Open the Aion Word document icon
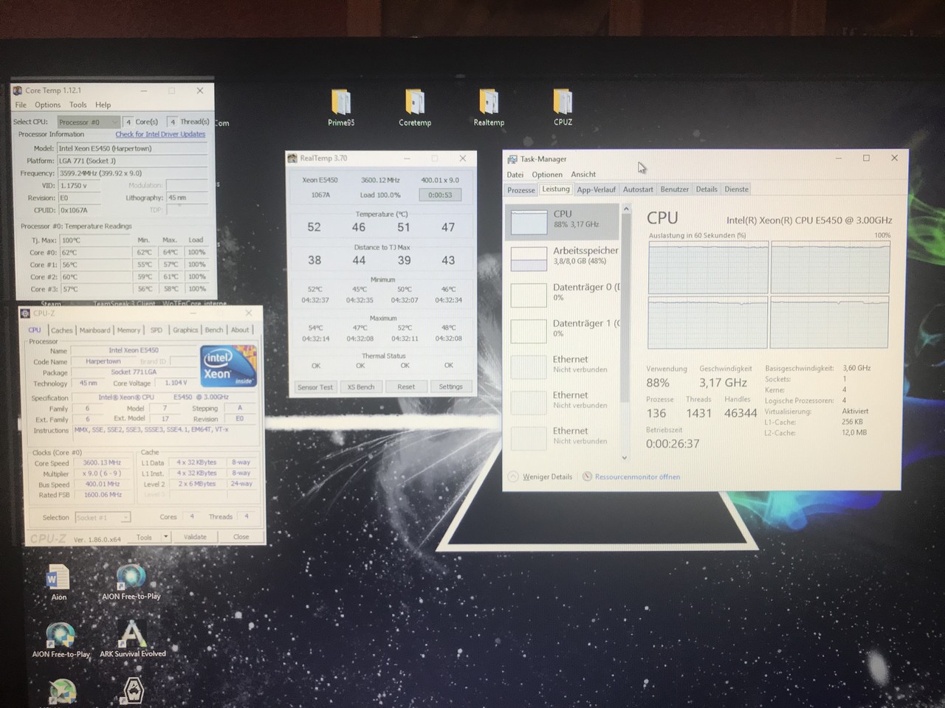The height and width of the screenshot is (708, 945). (x=58, y=583)
